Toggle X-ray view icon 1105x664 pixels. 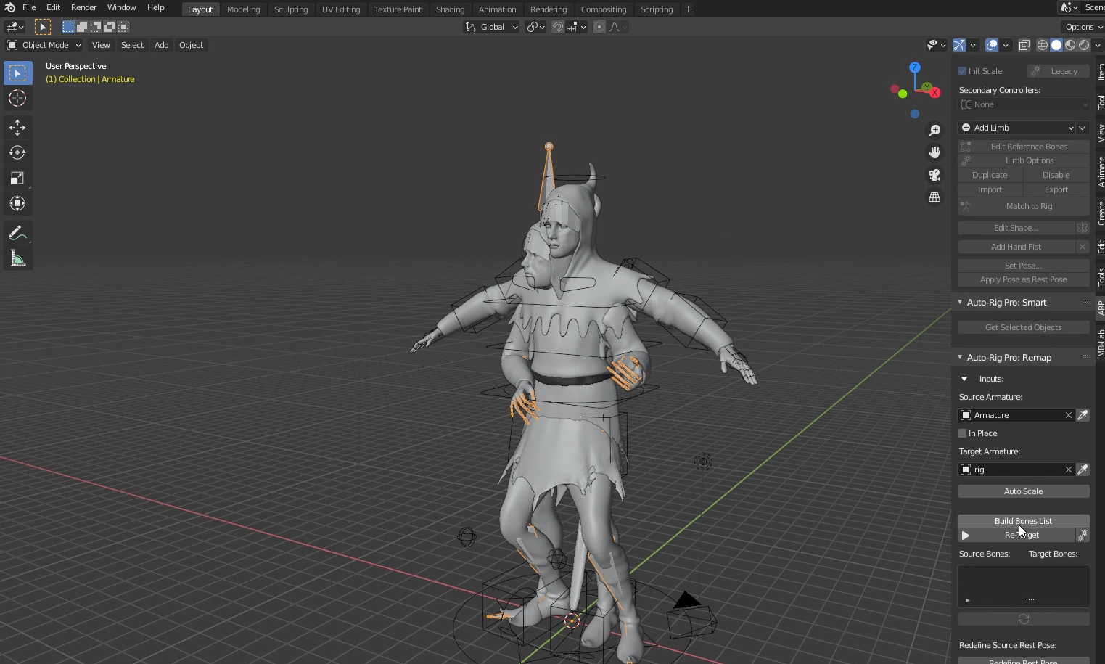tap(1024, 45)
